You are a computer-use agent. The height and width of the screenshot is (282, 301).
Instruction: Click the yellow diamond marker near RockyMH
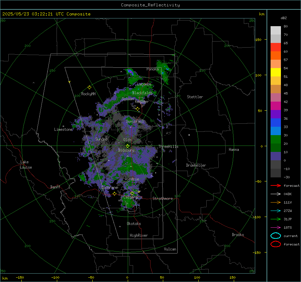point(89,88)
